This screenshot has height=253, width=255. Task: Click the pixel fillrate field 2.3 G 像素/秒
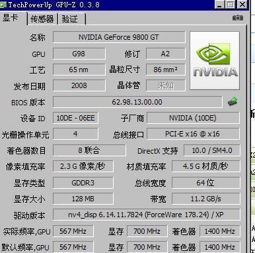click(x=83, y=166)
